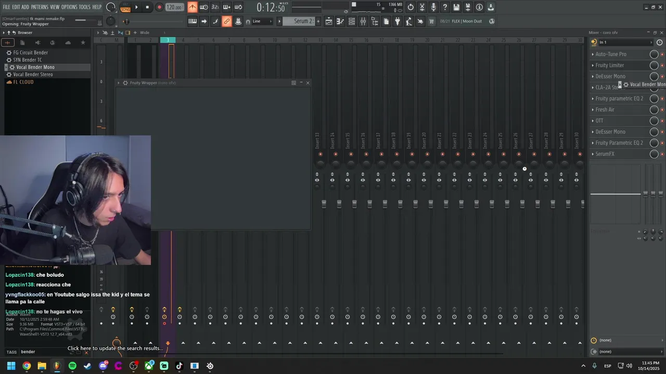Toggle Fruity Limiter effect enable light
Screen dimensions: 666x374
[x=662, y=65]
